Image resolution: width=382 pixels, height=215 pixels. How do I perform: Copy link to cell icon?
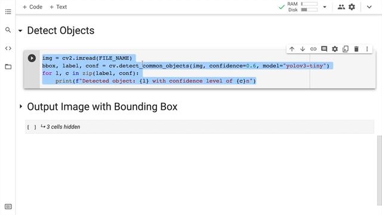[x=313, y=49]
